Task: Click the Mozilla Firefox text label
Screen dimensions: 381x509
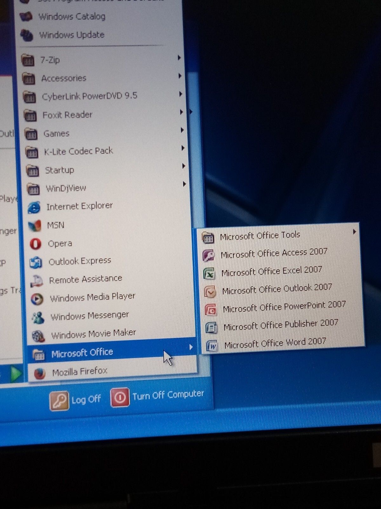Action: coord(80,371)
